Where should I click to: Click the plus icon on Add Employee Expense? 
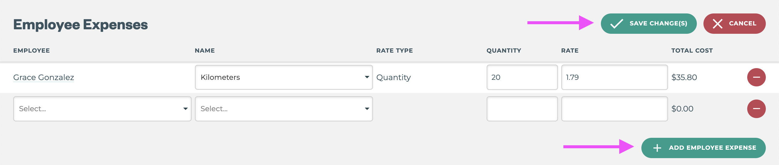[657, 148]
